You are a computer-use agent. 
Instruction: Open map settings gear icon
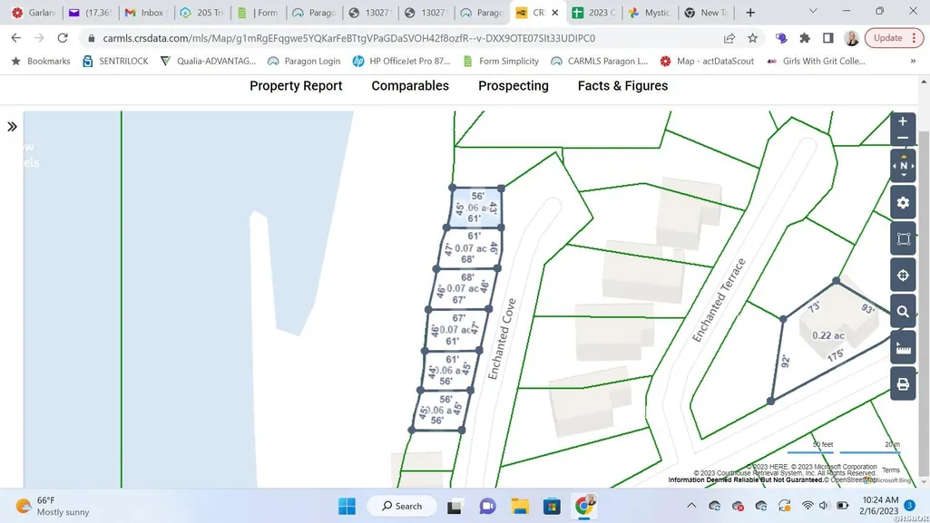(x=903, y=203)
